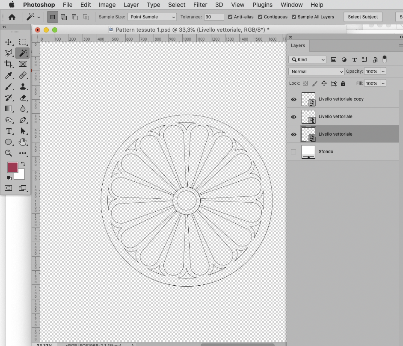Choose the Clone Stamp tool

(23, 87)
